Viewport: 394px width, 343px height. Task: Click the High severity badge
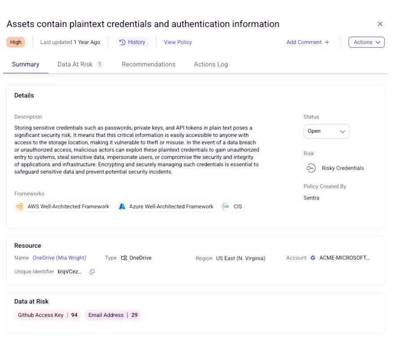16,42
